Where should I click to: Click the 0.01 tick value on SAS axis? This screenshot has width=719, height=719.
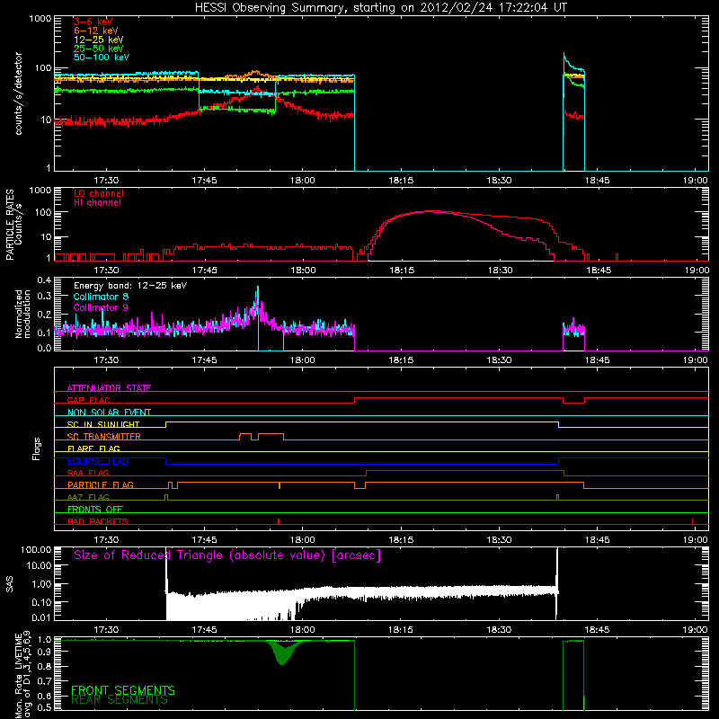point(41,617)
